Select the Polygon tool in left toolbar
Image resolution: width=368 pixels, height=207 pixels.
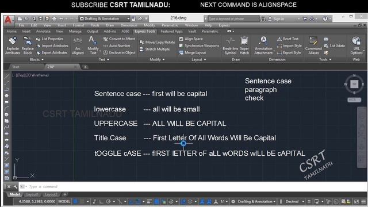[x=6, y=95]
